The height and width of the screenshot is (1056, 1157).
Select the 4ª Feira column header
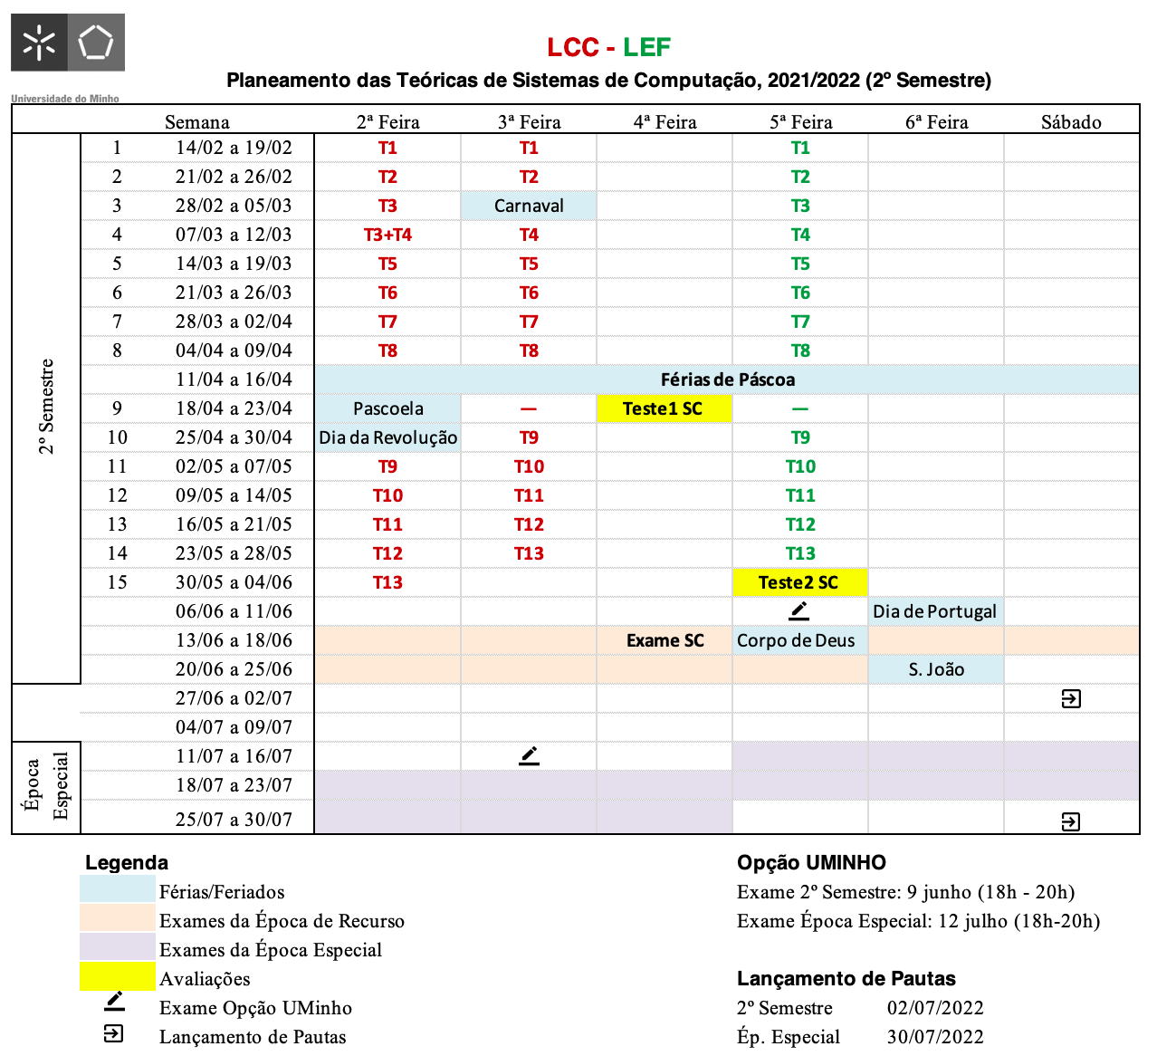pyautogui.click(x=665, y=122)
